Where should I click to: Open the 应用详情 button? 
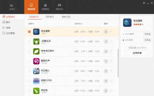[x=137, y=53]
